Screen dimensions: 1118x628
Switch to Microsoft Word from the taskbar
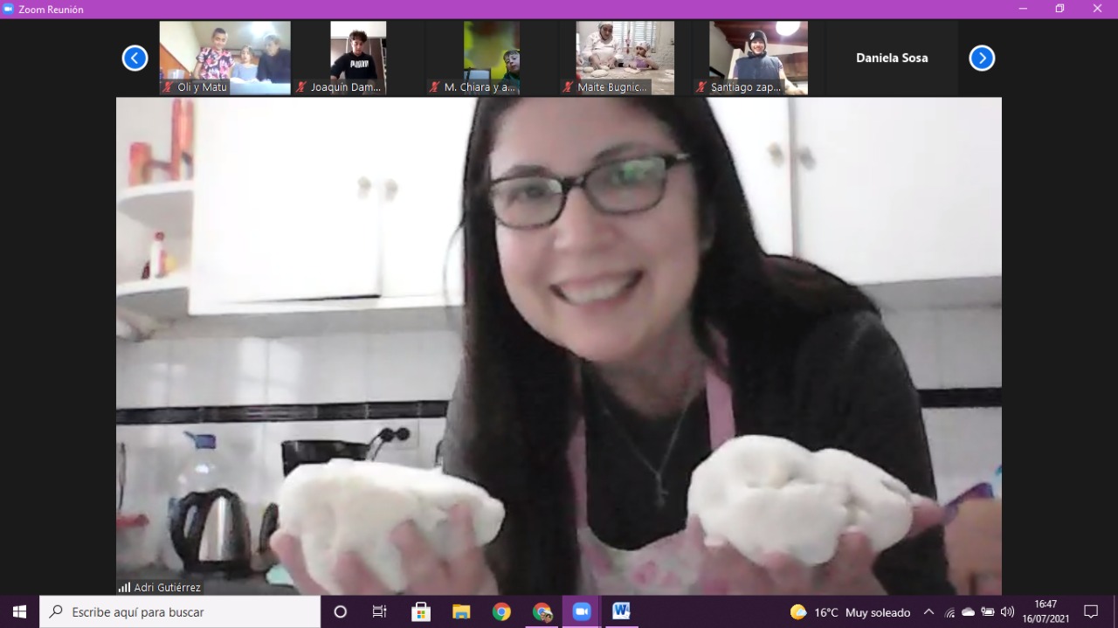point(621,611)
